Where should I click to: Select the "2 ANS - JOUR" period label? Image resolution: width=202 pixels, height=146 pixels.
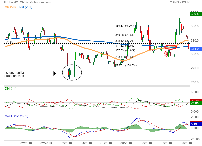tap(180, 2)
